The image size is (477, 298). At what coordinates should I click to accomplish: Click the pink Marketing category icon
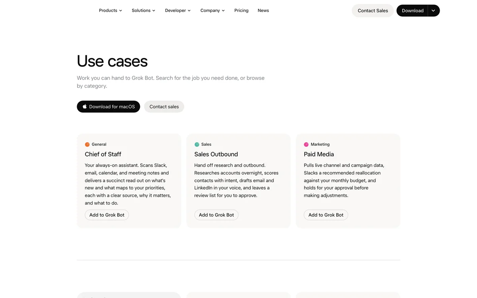tap(306, 145)
